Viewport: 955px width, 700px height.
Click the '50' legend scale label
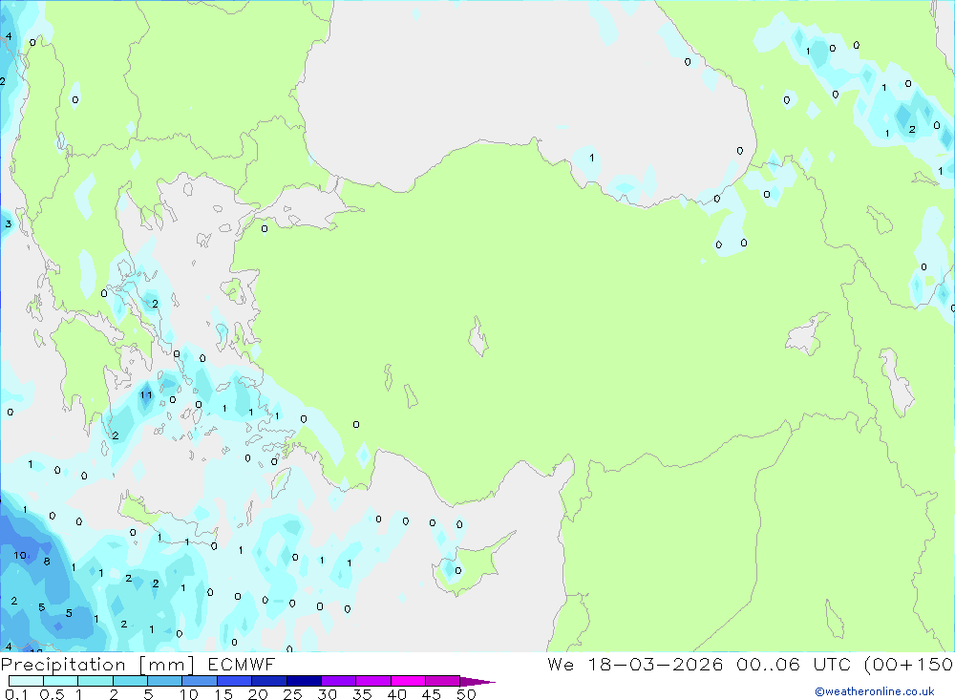(x=466, y=694)
